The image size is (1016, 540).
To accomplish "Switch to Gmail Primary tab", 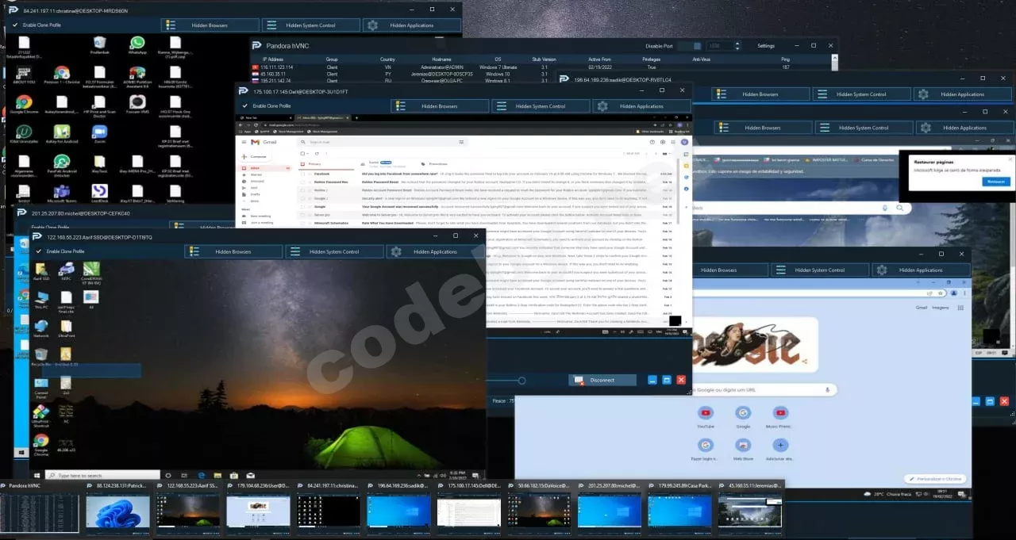I will tap(315, 163).
